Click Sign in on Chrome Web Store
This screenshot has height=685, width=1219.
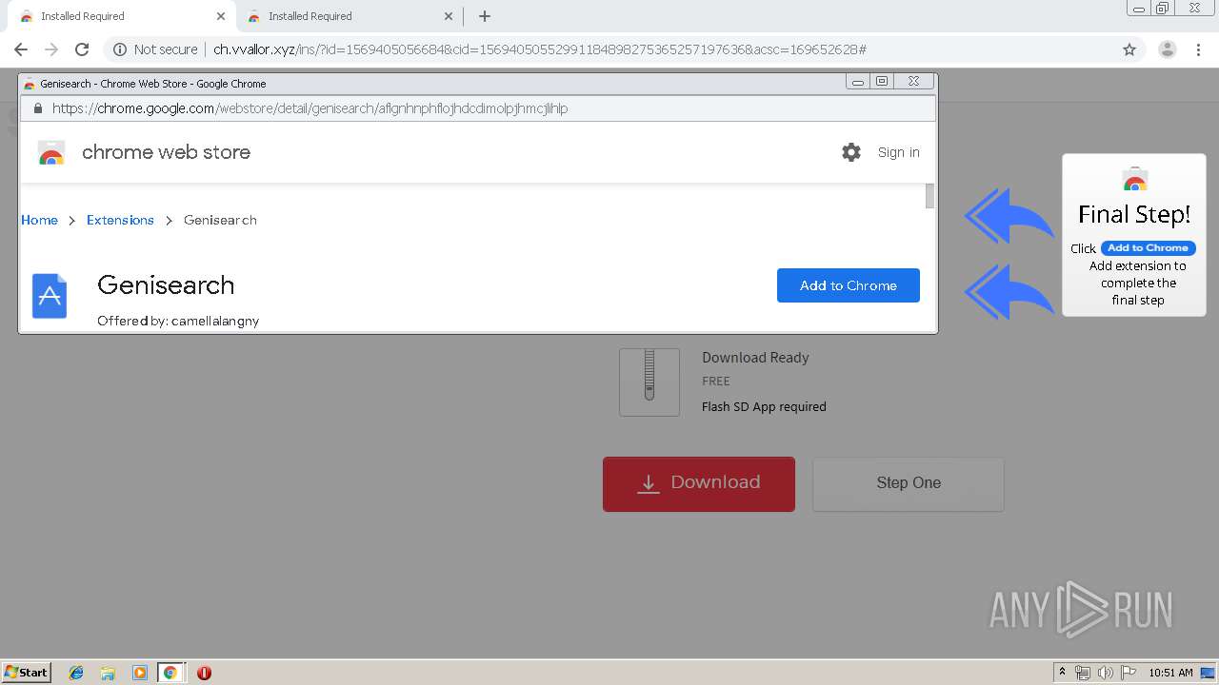pos(899,152)
